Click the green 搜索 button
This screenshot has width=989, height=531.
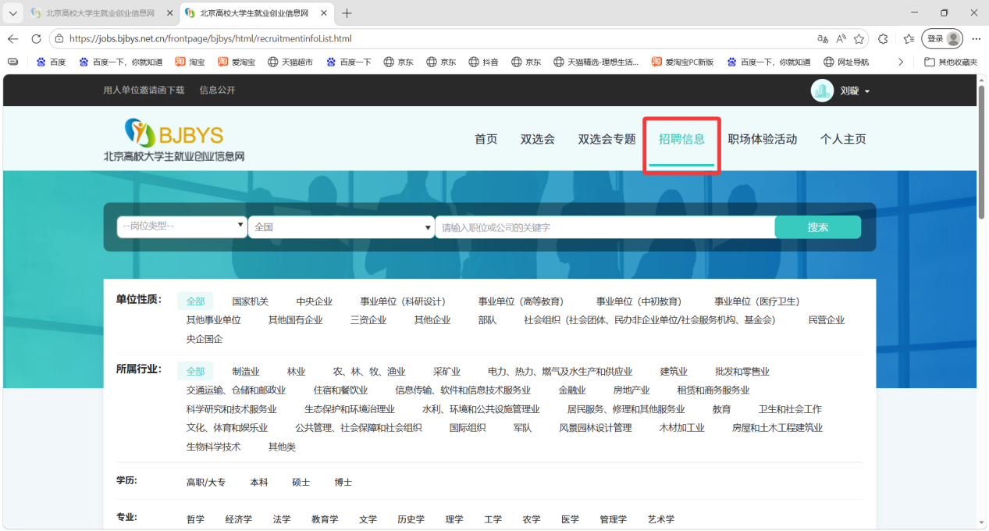tap(818, 227)
